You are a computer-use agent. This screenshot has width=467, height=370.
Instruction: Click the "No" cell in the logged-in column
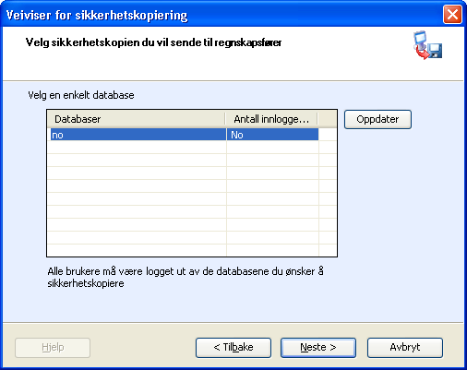pos(272,135)
